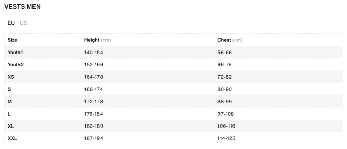Click the XXL size row label
Image resolution: width=347 pixels, height=149 pixels.
click(12, 139)
